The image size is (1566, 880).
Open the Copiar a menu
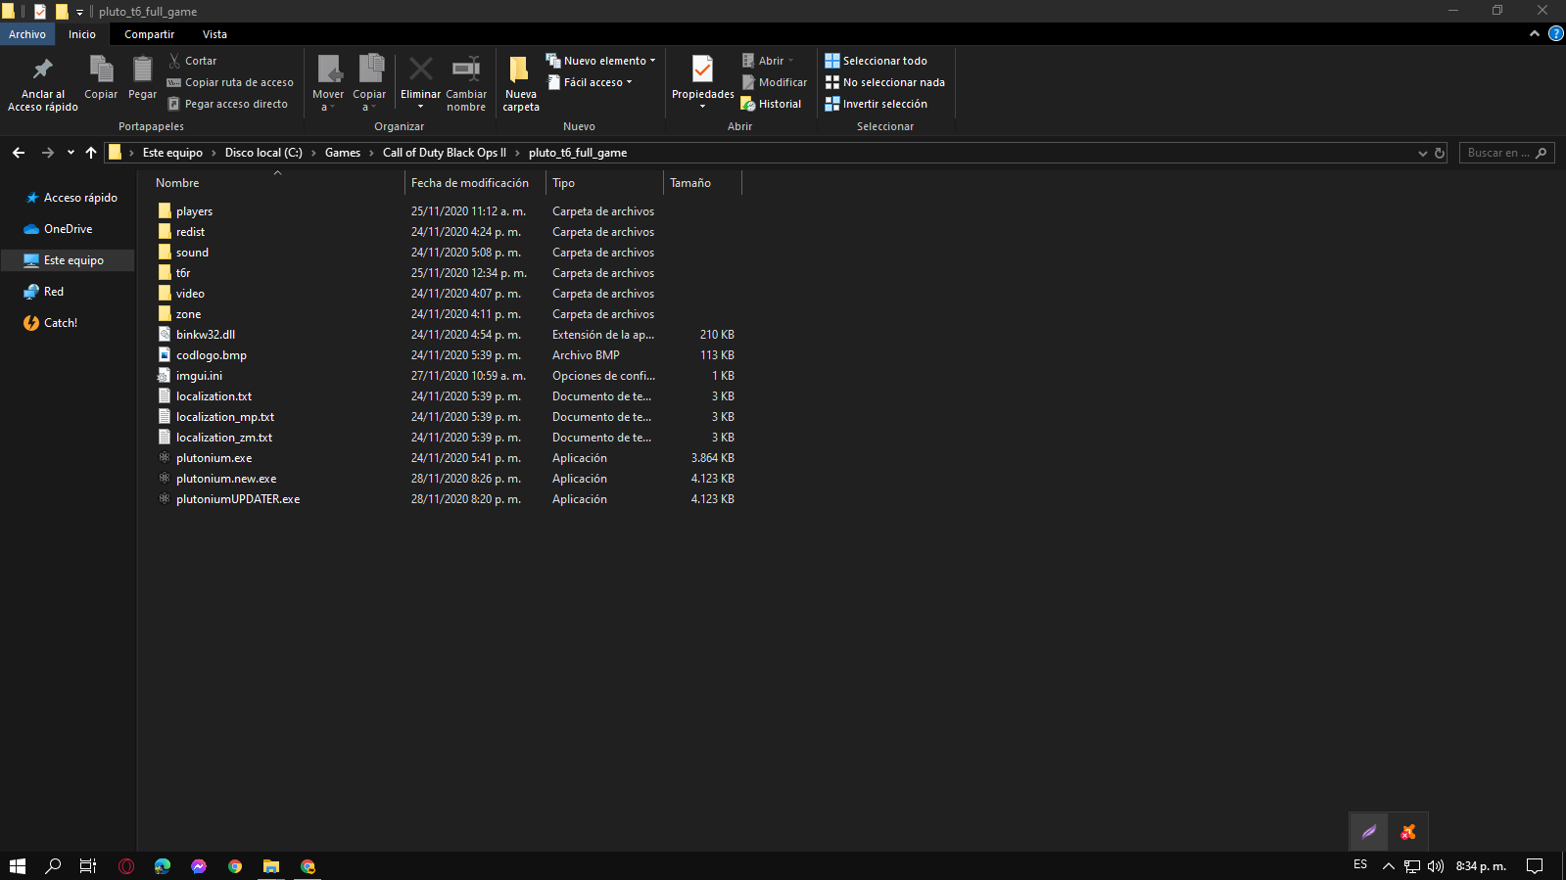coord(369,82)
